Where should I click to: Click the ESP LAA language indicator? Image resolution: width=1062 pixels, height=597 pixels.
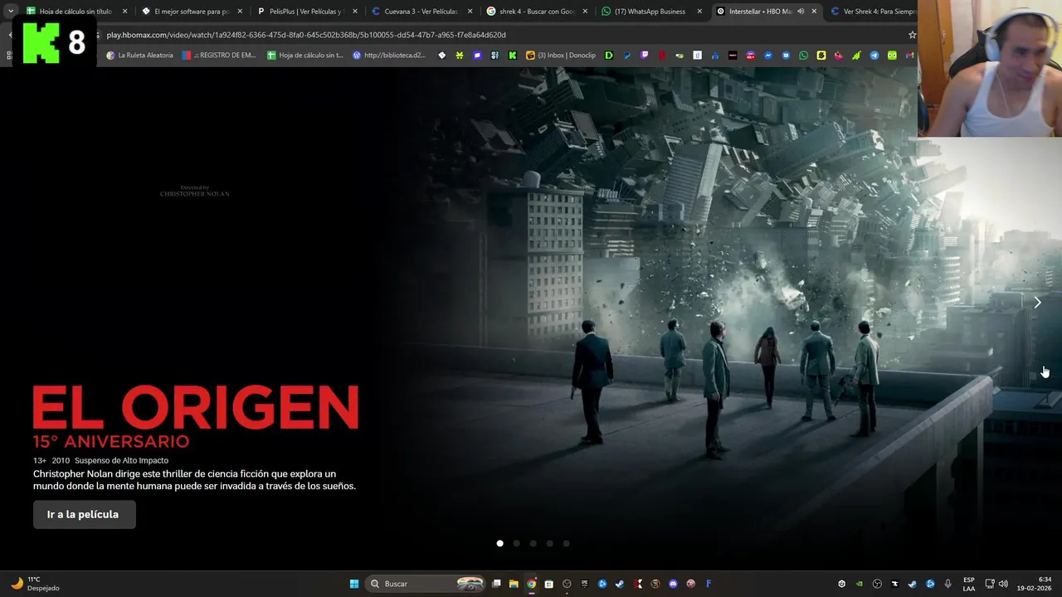click(969, 584)
